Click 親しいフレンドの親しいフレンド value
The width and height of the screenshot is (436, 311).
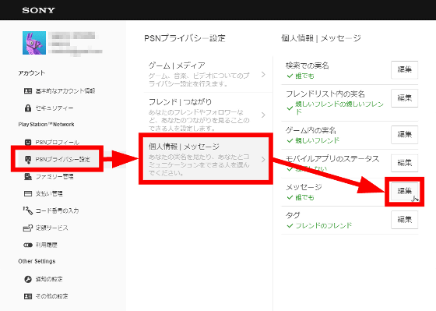(x=339, y=108)
